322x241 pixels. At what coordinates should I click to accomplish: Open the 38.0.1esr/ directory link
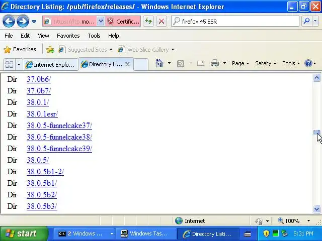[x=42, y=114]
